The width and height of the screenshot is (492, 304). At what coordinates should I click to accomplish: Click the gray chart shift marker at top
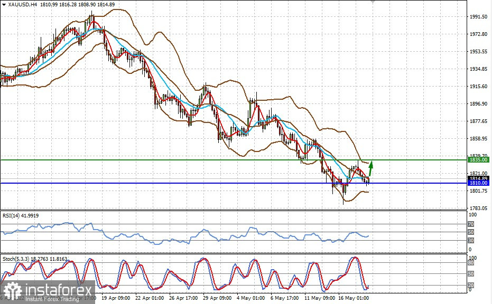[x=373, y=2]
